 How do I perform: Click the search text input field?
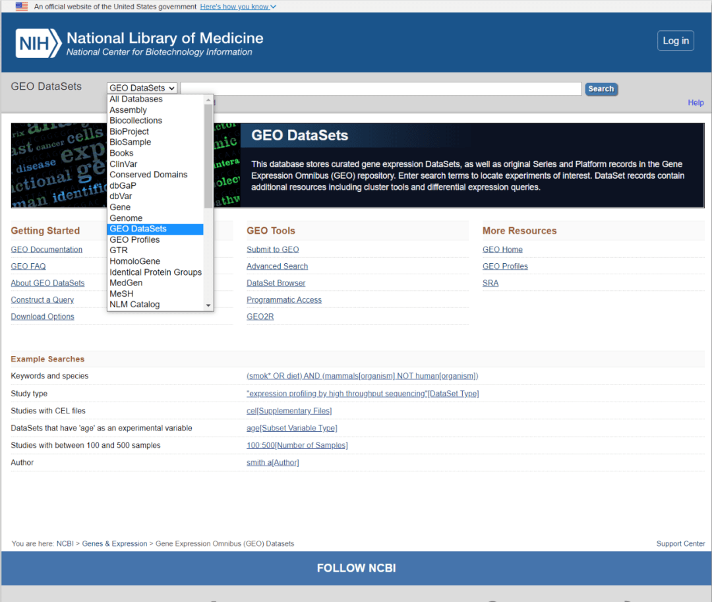pos(380,88)
